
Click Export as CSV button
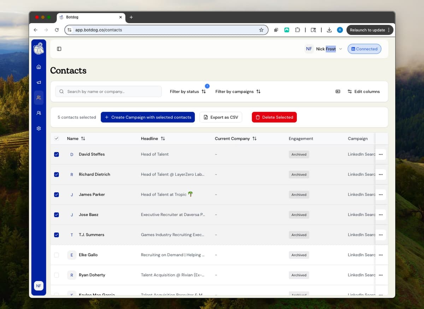[x=221, y=117]
